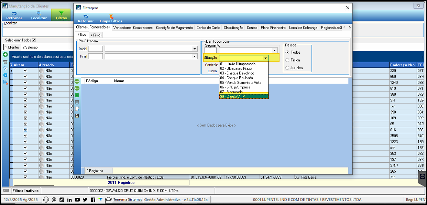Click the Filtros funnel toolbar button
The height and width of the screenshot is (205, 427).
coord(61,15)
